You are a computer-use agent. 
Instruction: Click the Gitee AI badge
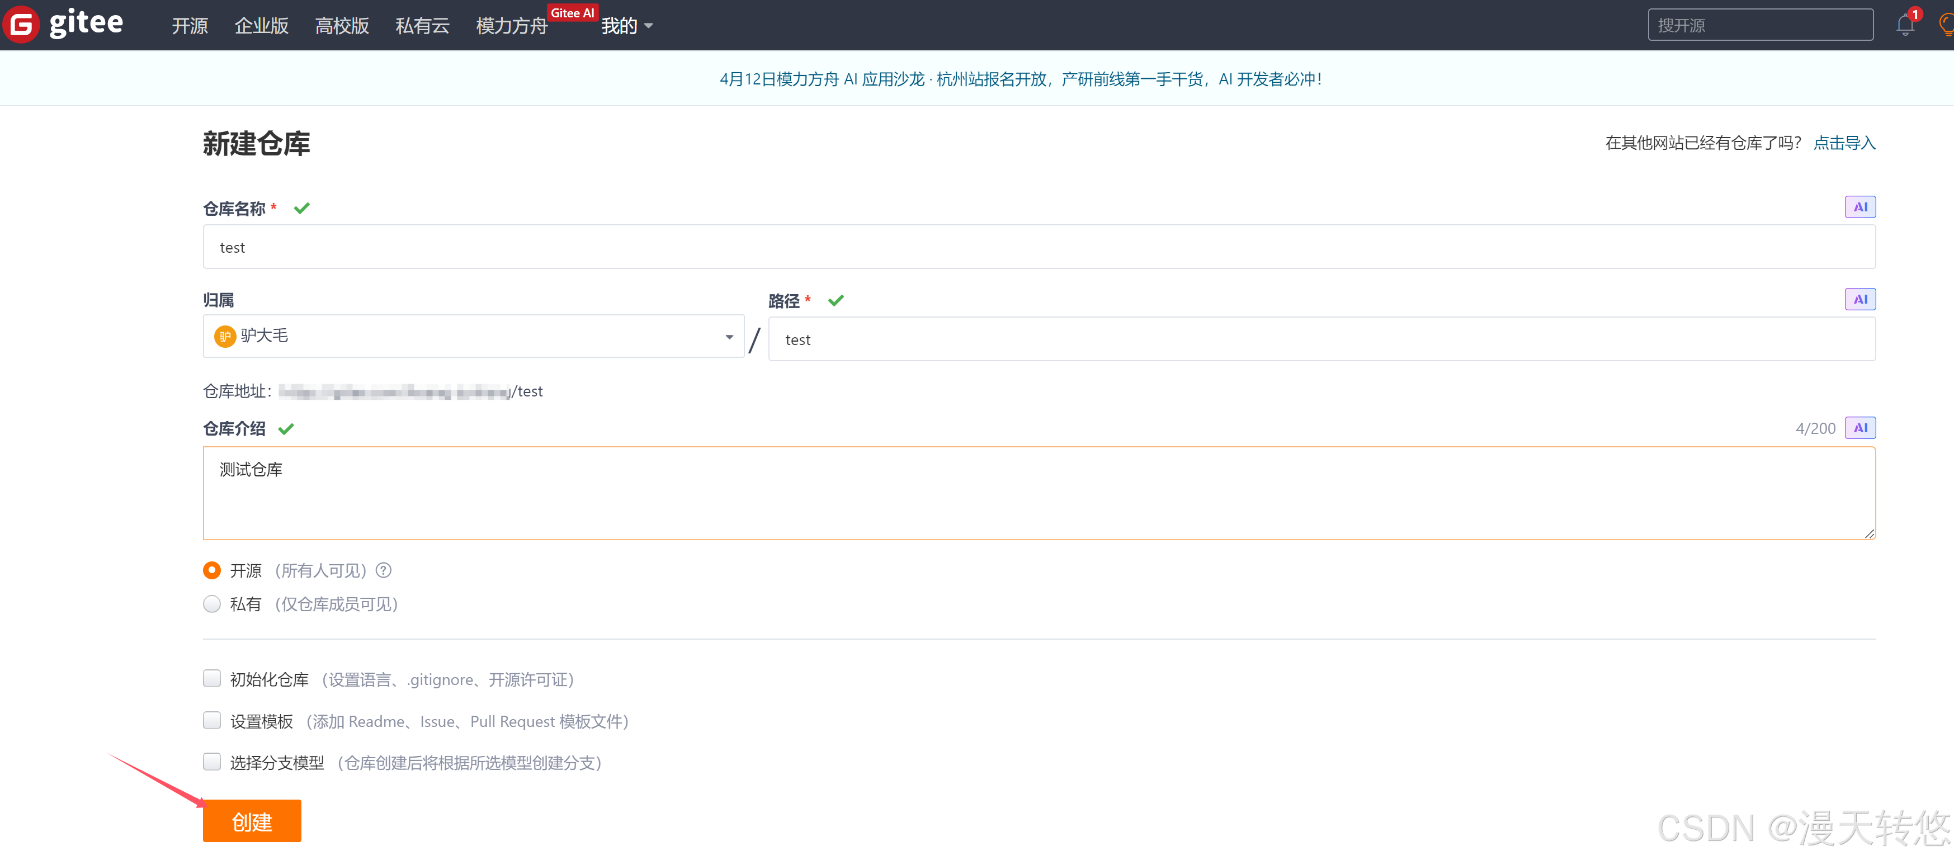pos(572,13)
